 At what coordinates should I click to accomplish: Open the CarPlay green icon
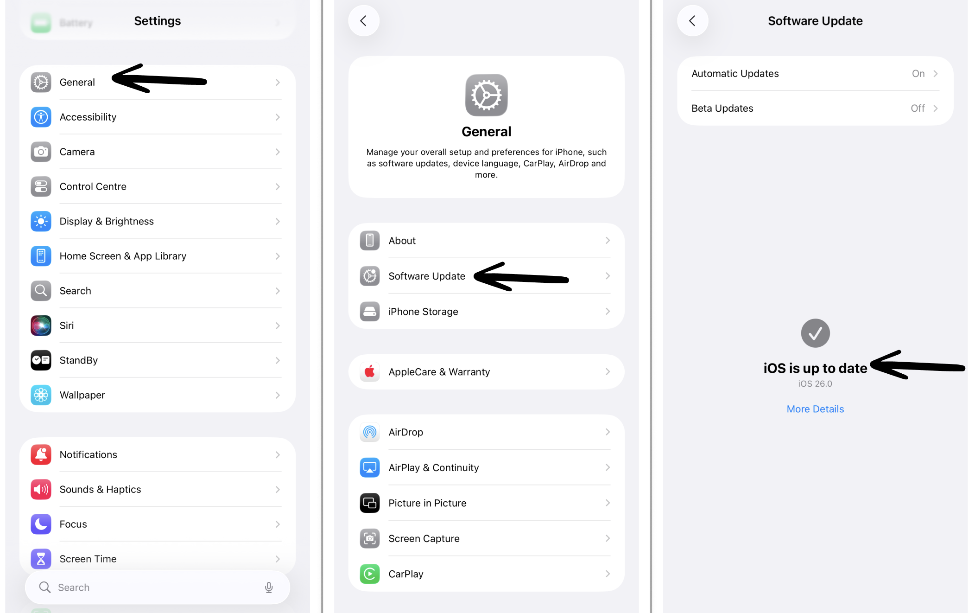pyautogui.click(x=370, y=574)
